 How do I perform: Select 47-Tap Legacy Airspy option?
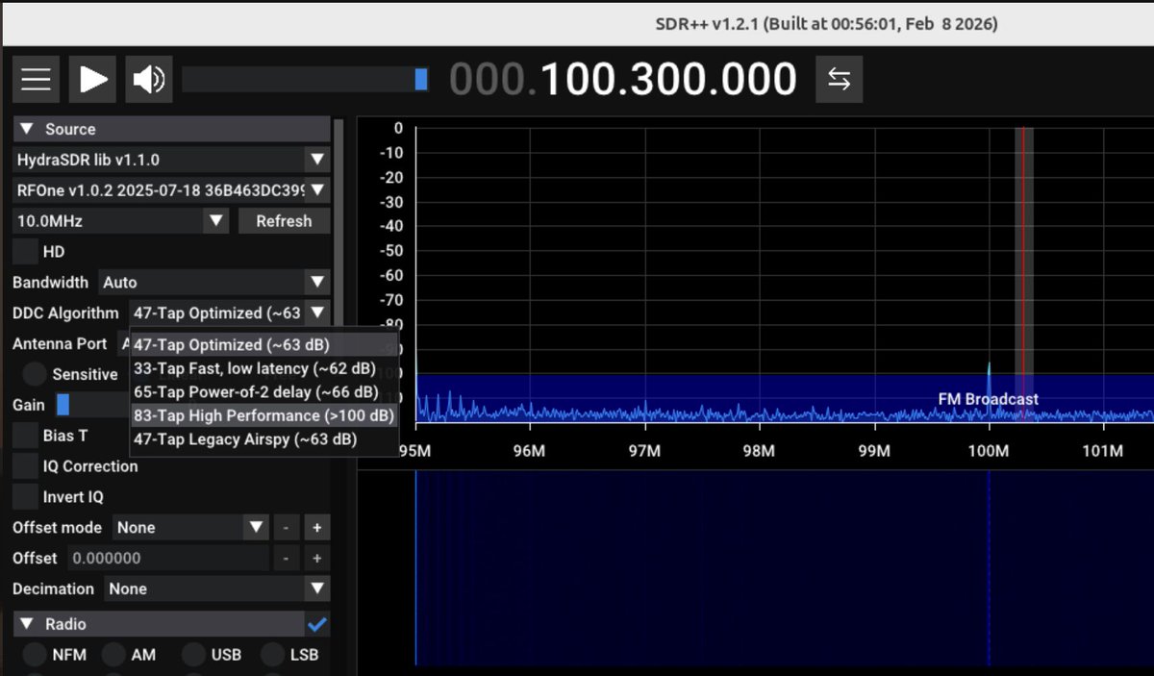click(x=263, y=439)
